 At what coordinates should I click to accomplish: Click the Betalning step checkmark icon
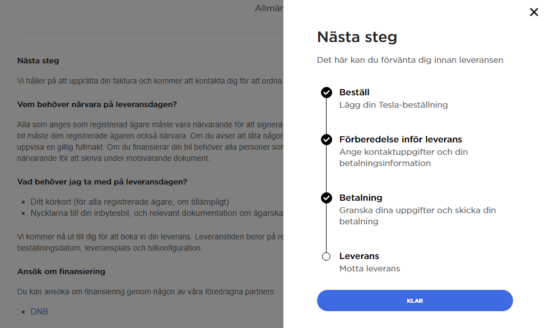(x=327, y=198)
